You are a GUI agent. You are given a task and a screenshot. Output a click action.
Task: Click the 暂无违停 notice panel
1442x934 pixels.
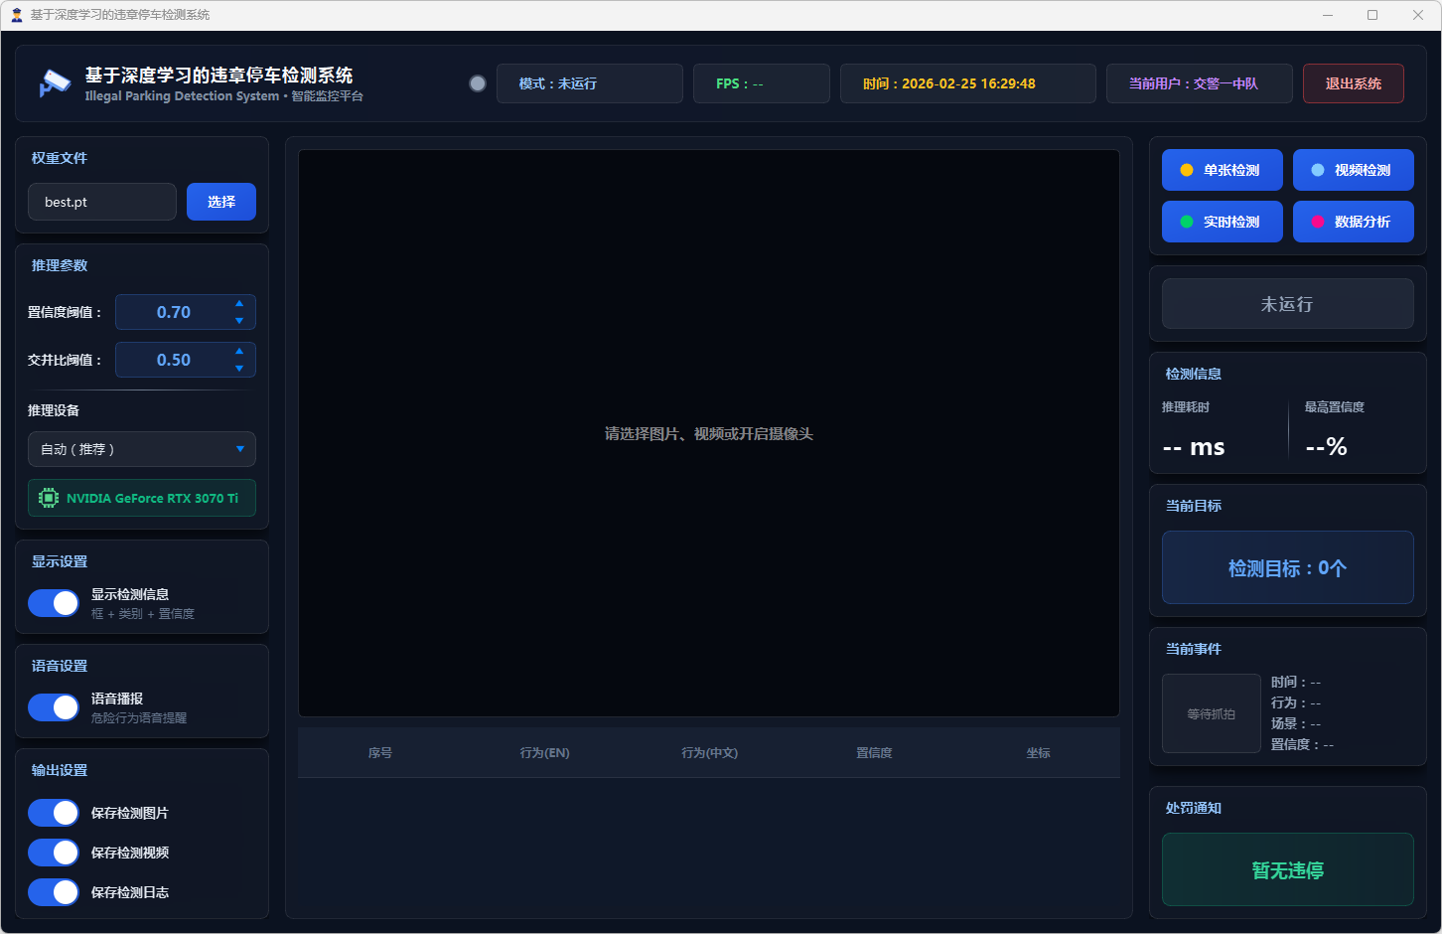pos(1288,869)
